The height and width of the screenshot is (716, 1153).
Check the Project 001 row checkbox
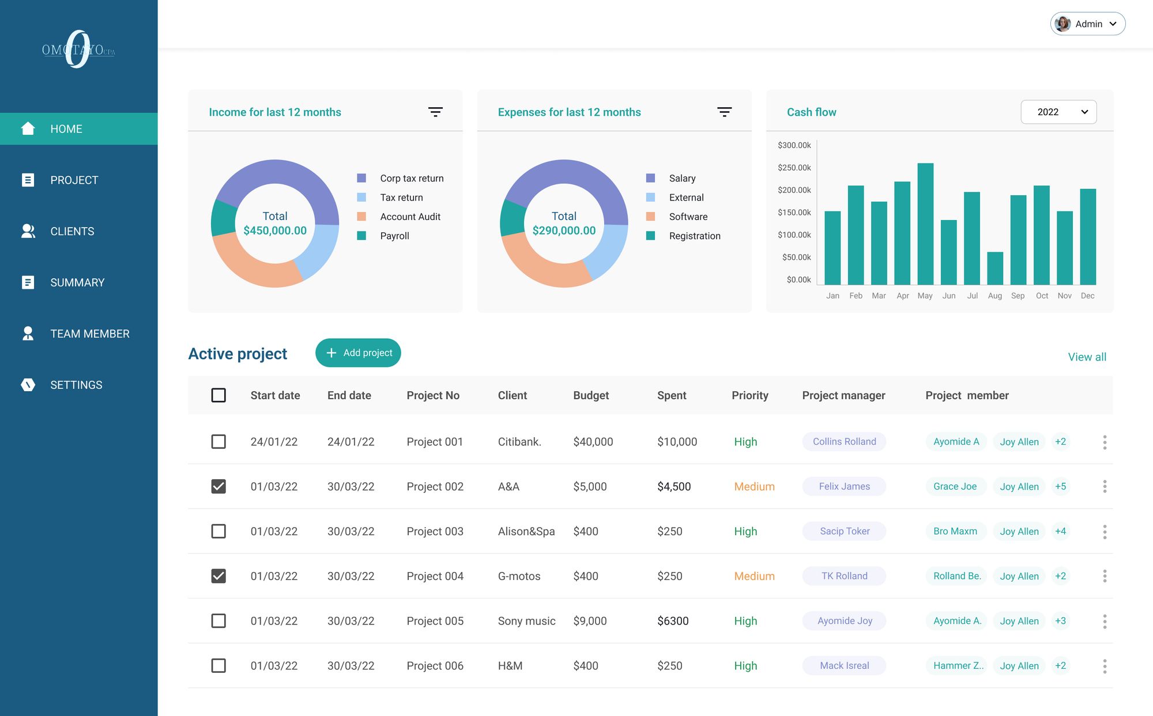218,442
